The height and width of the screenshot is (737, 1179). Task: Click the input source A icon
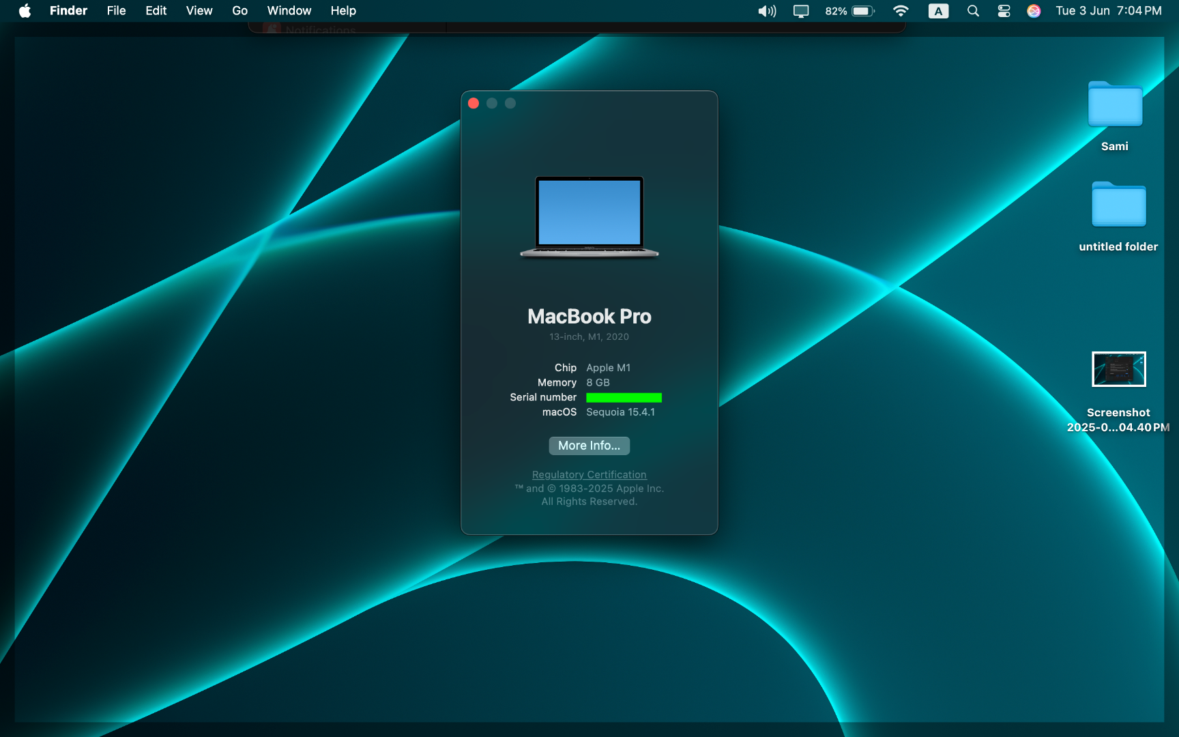click(x=938, y=11)
